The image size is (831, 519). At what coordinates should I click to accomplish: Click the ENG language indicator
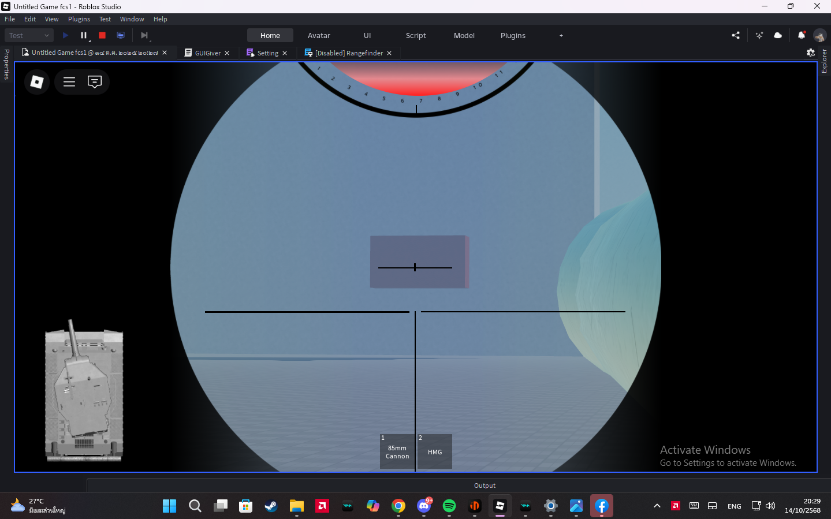point(735,506)
